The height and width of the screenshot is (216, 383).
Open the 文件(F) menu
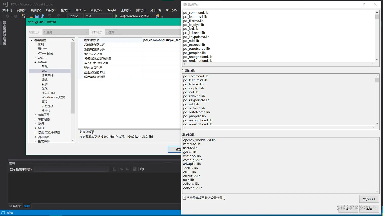[7, 10]
